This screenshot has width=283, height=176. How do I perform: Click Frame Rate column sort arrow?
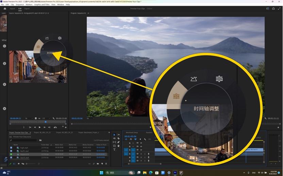pos(51,145)
